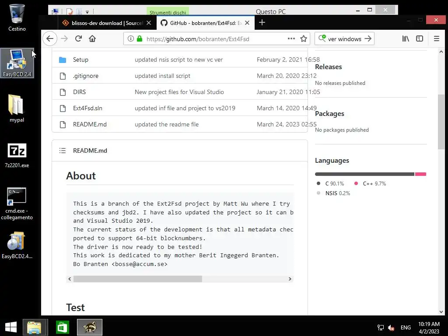
Task: Click the C++ 9.7% language link
Action: click(370, 184)
